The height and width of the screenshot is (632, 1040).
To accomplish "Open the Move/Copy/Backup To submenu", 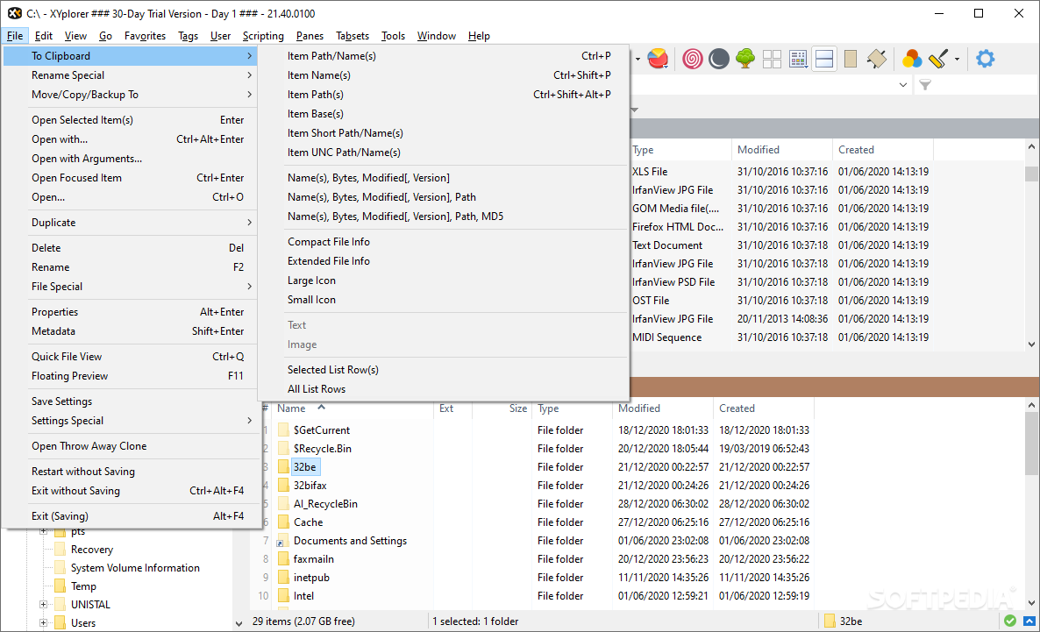I will click(130, 94).
